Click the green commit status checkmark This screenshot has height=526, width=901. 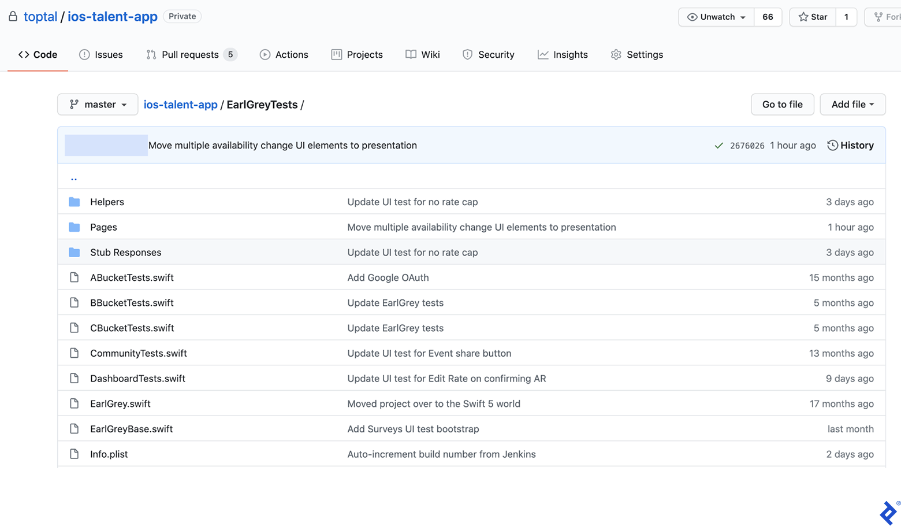click(x=720, y=145)
